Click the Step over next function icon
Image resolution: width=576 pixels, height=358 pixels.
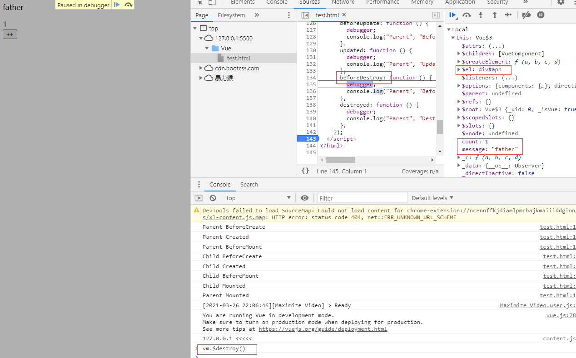(467, 15)
